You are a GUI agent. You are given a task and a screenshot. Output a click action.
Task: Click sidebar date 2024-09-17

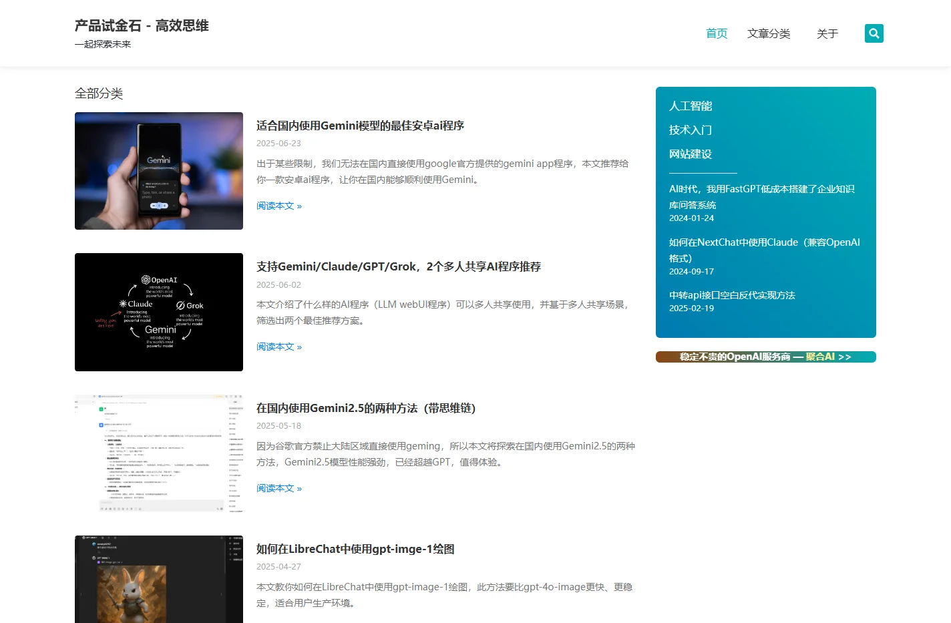[691, 272]
